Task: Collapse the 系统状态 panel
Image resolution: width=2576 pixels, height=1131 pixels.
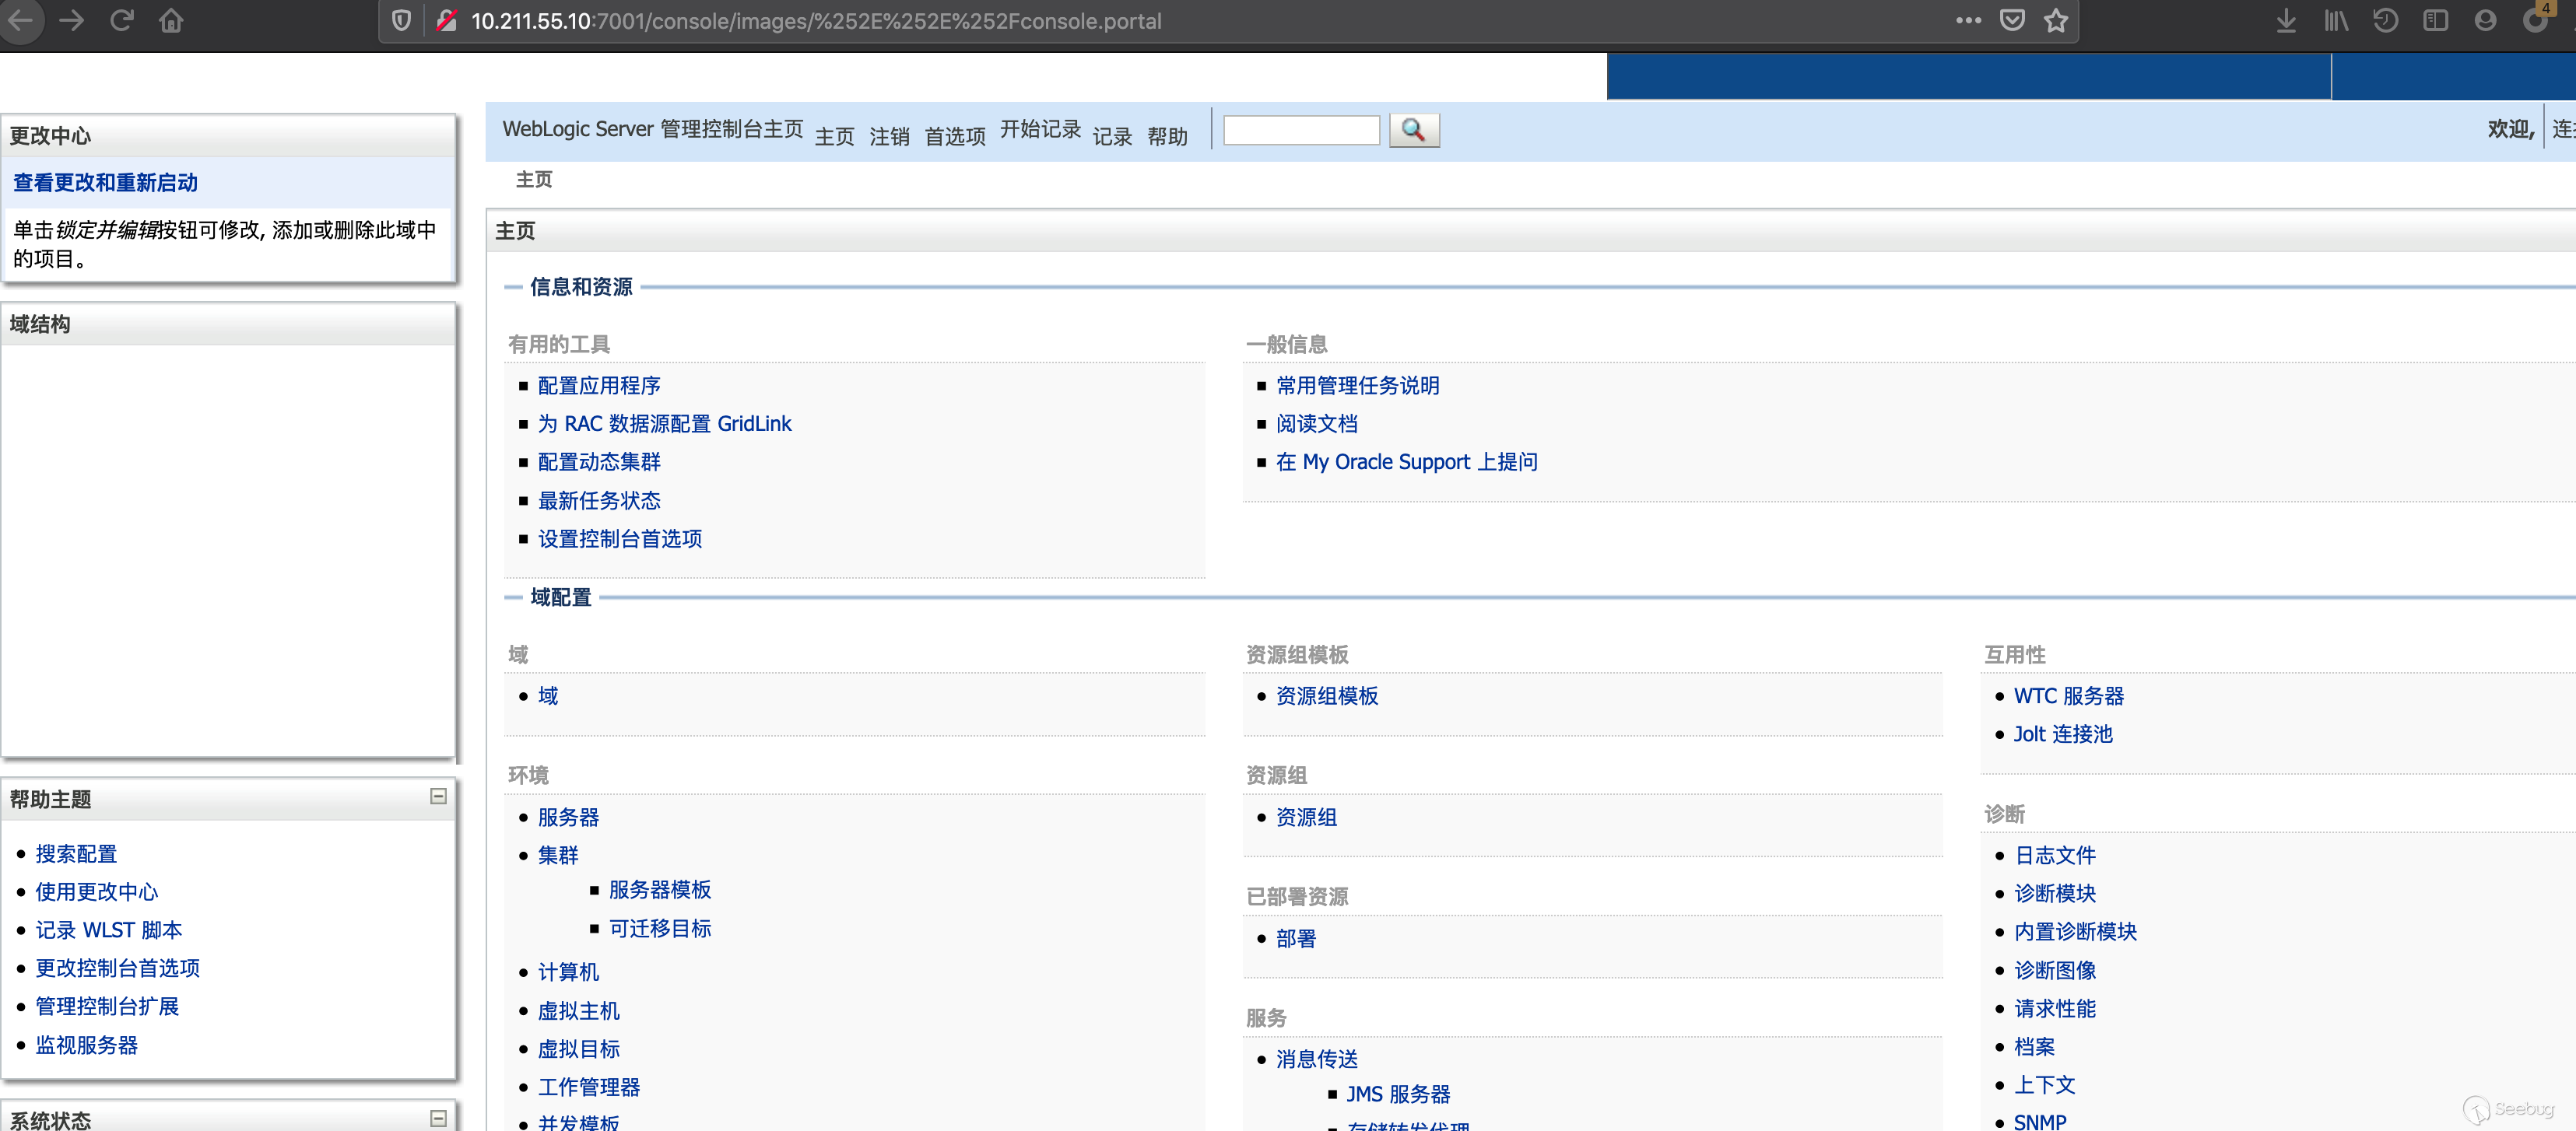Action: tap(438, 1118)
